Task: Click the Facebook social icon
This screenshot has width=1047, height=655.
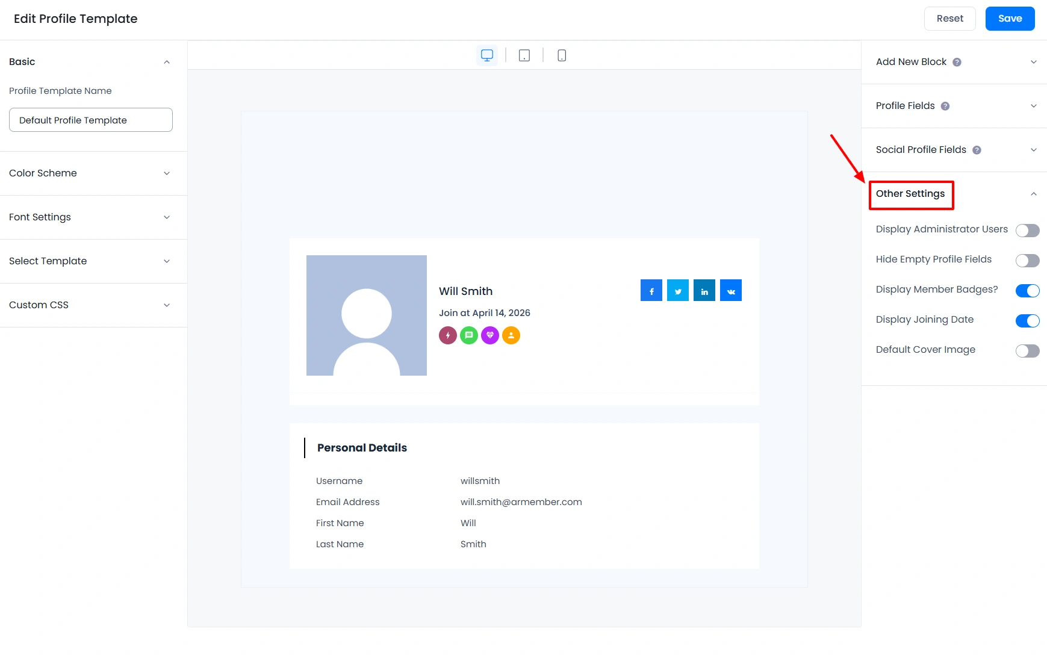Action: click(651, 290)
